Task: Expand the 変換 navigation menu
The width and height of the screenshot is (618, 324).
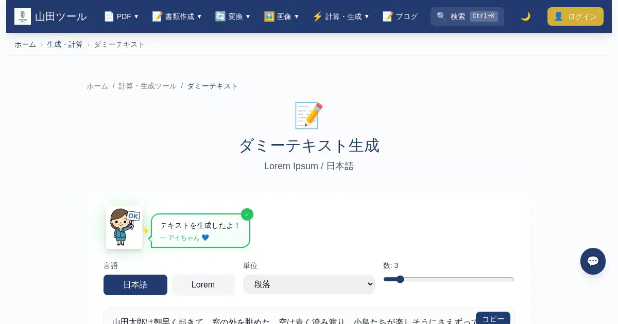Action: [233, 16]
